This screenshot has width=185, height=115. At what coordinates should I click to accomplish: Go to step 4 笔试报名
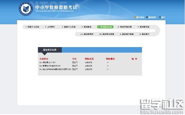pos(86,27)
